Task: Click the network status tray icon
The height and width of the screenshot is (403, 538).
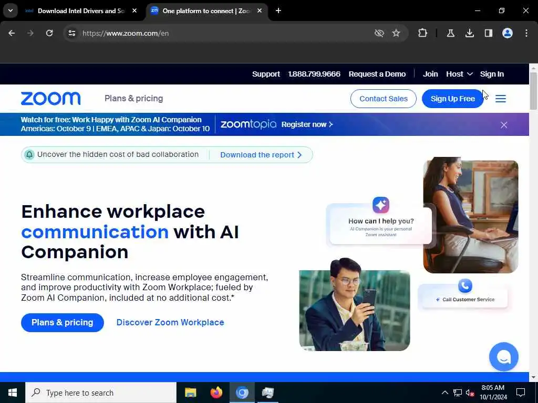Action: (458, 393)
